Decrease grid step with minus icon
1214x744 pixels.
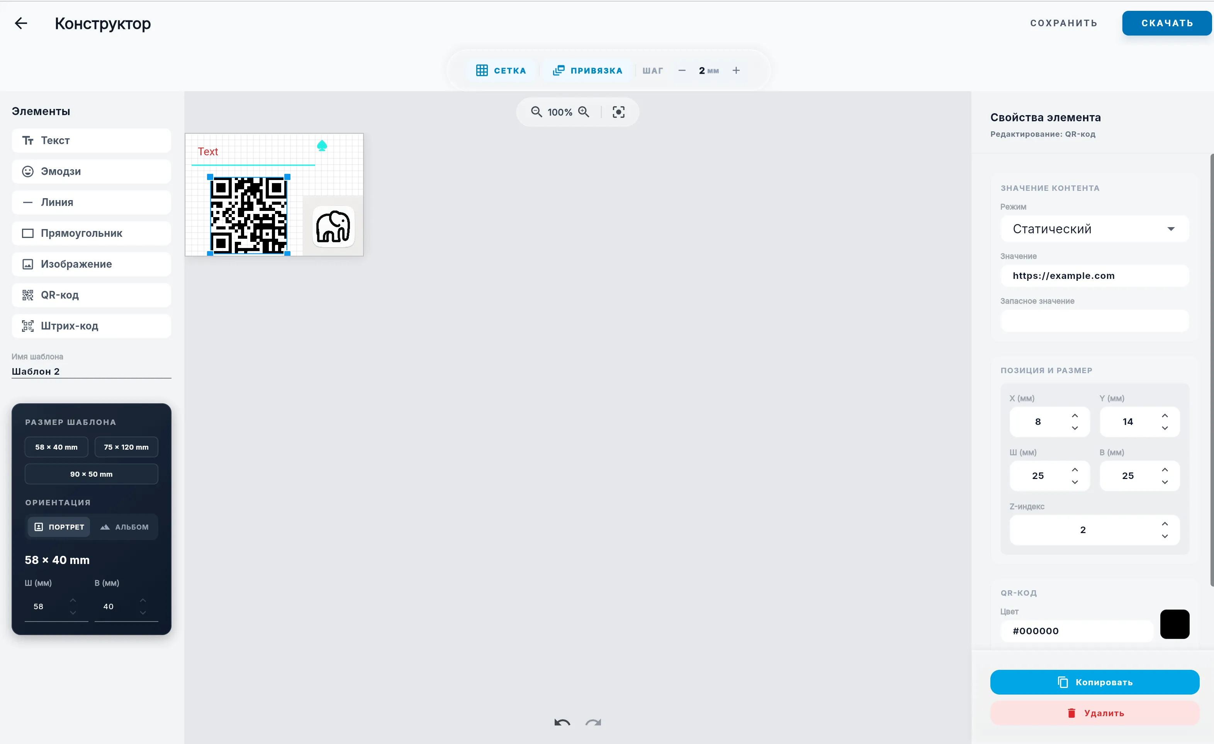[682, 70]
